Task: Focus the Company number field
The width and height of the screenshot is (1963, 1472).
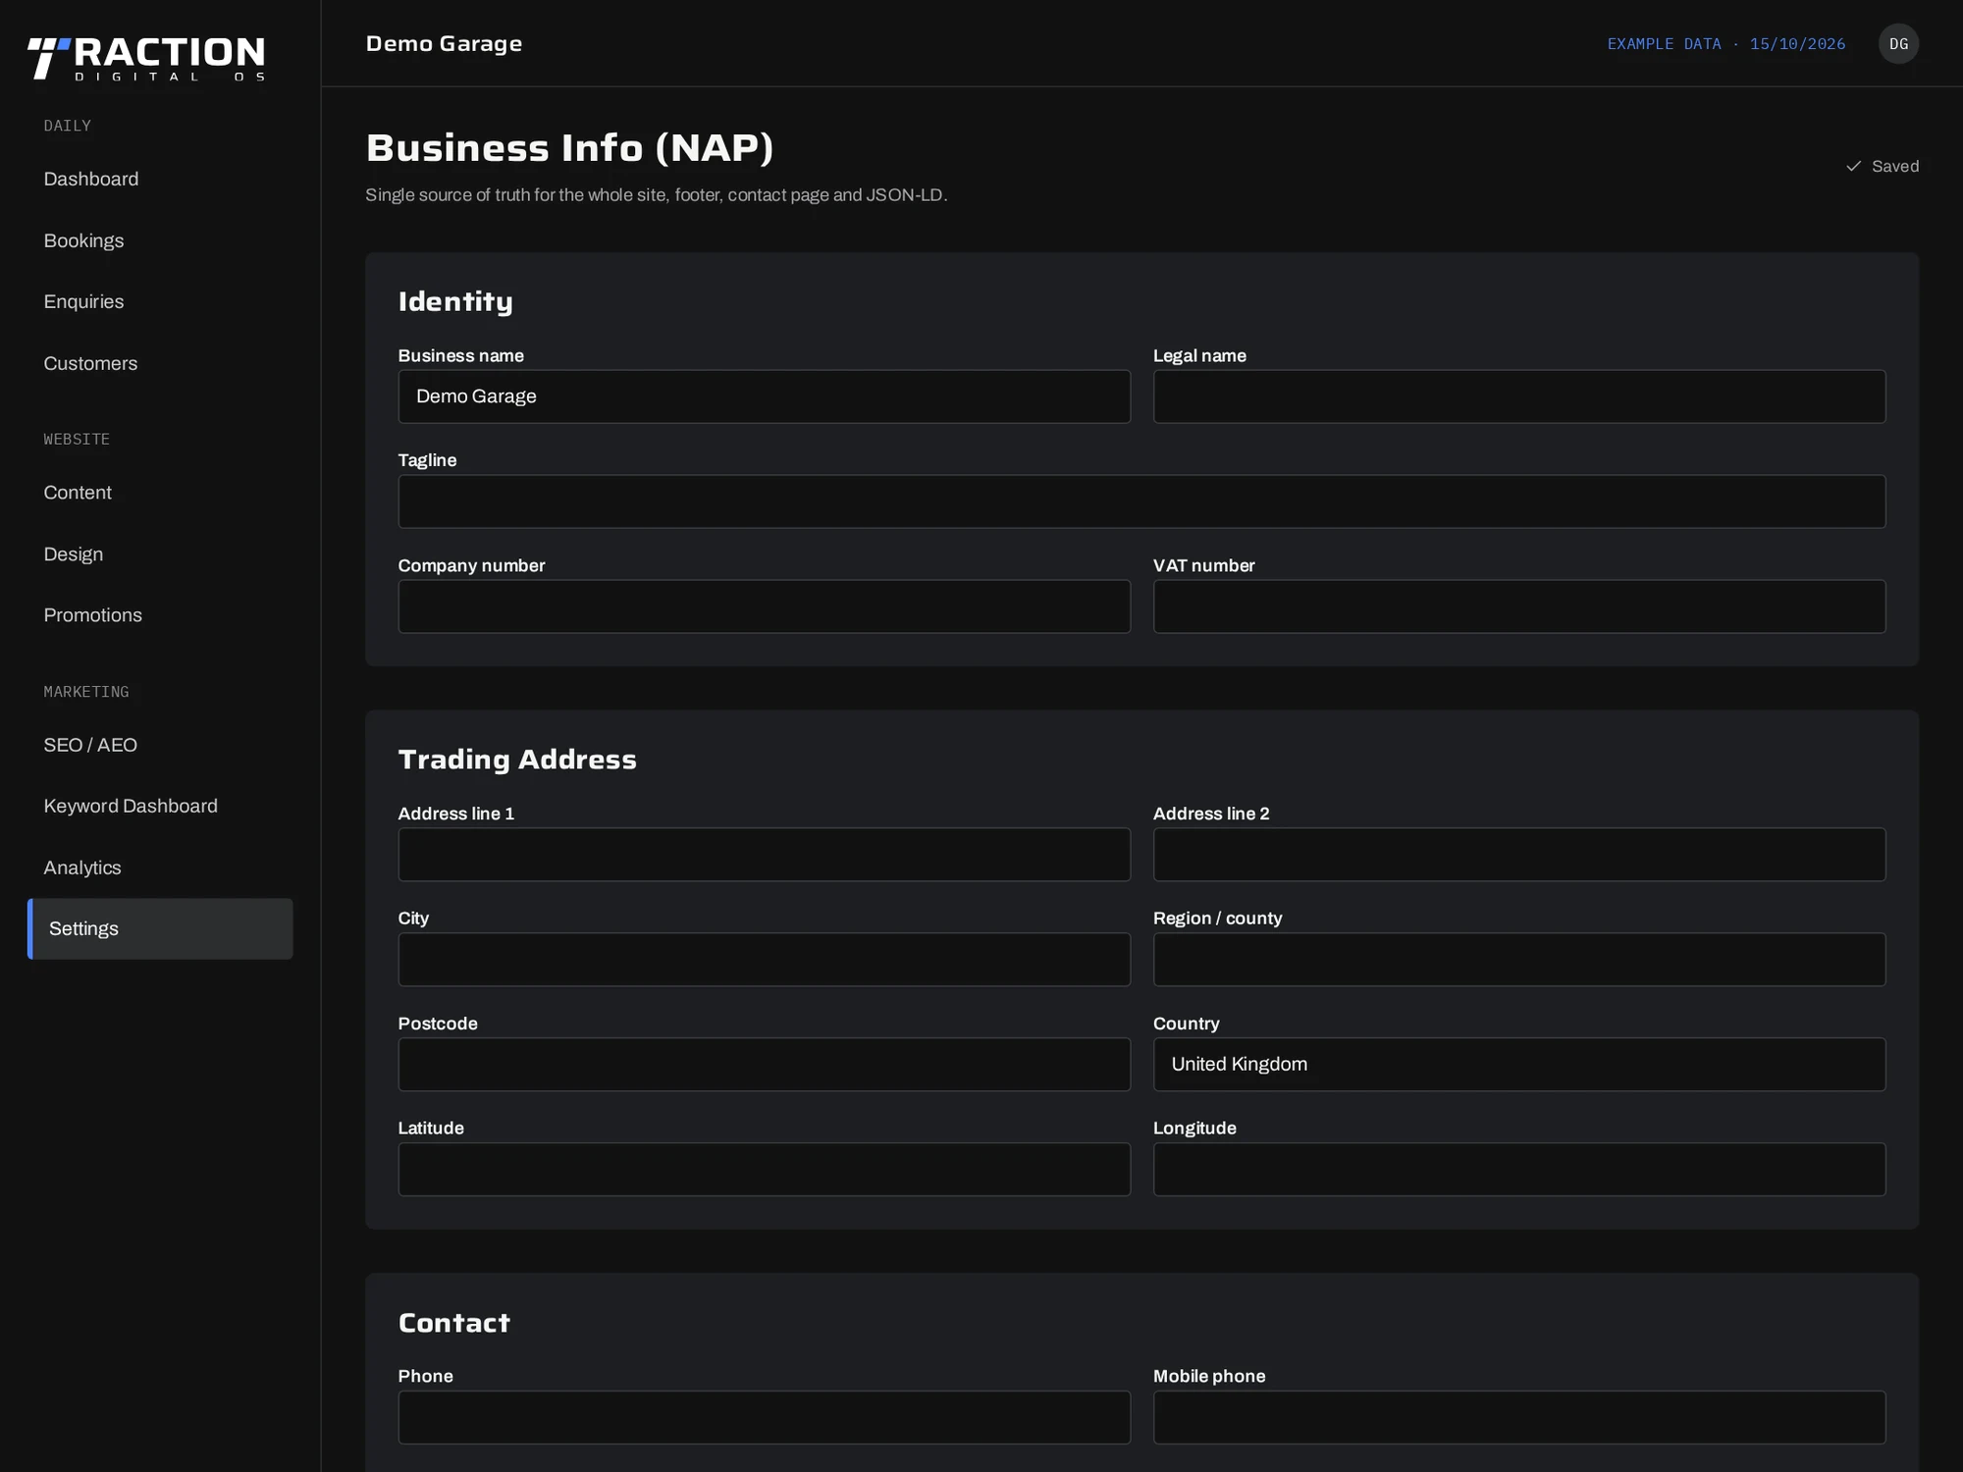Action: pyautogui.click(x=764, y=606)
